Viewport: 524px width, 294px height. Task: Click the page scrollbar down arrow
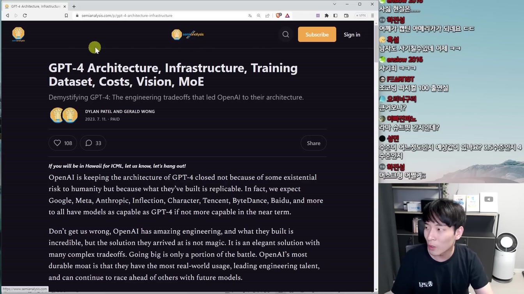[376, 289]
